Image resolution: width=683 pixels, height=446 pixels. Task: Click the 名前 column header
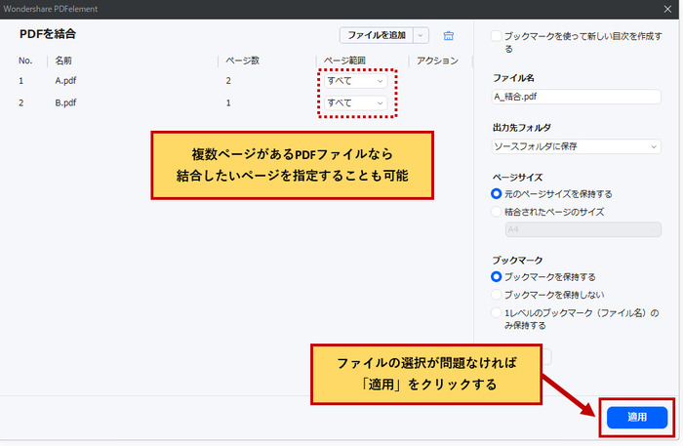click(64, 61)
